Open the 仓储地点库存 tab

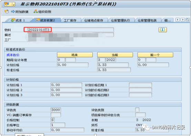[94, 20]
